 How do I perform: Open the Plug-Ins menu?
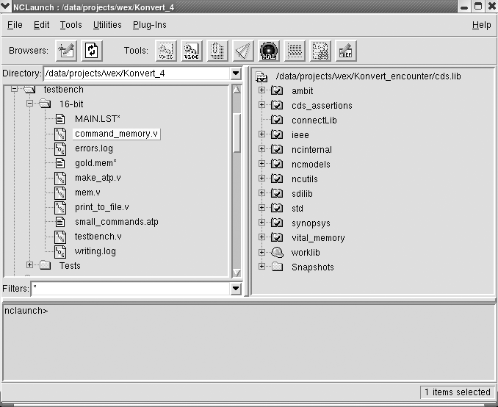[150, 25]
